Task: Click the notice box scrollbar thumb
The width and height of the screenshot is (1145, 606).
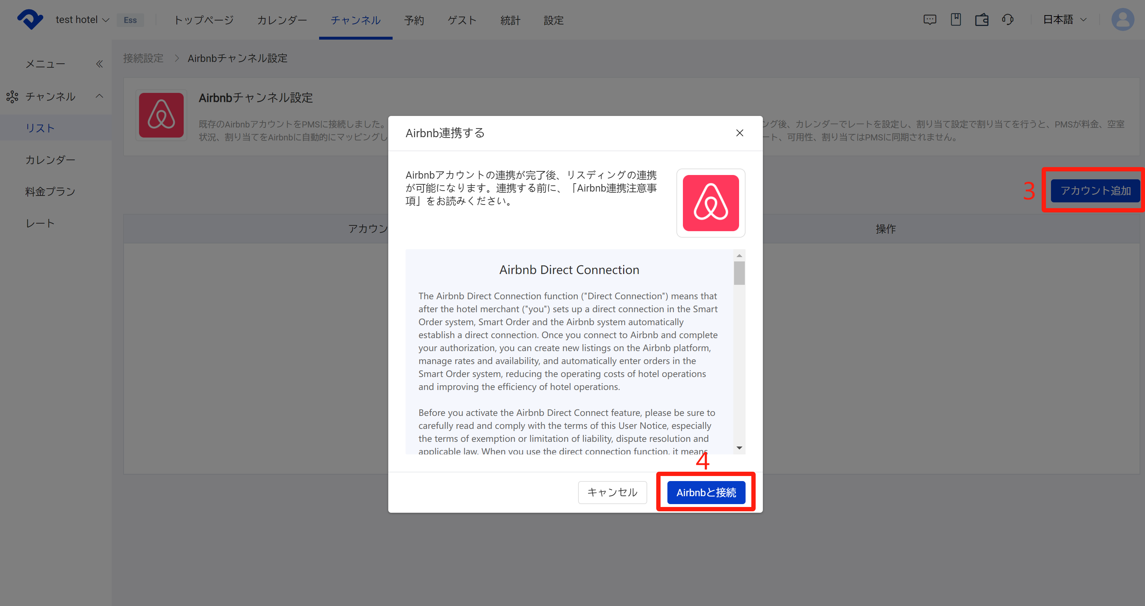Action: (739, 273)
